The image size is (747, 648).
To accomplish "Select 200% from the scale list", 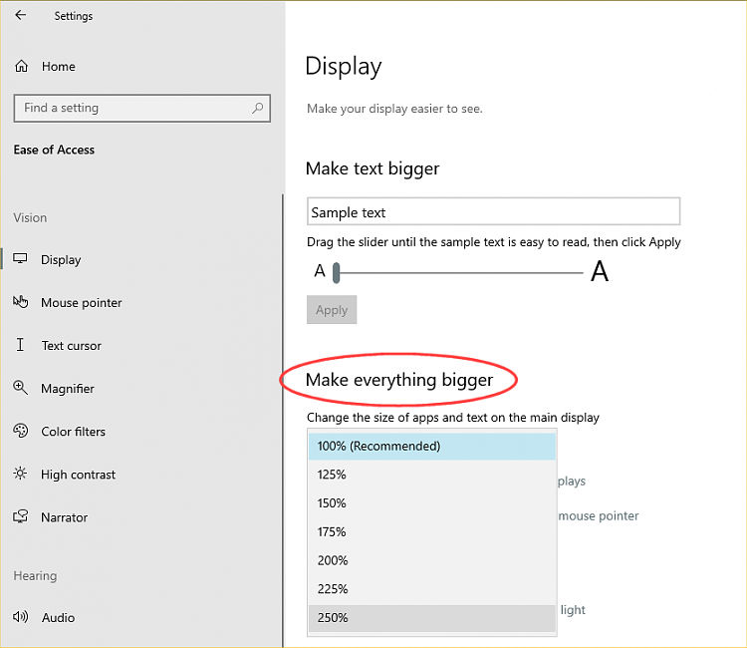I will (432, 560).
